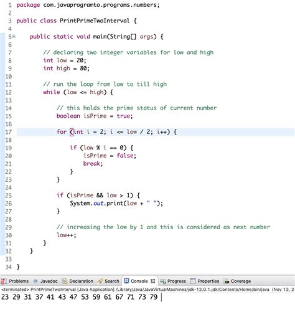Screen dimensions: 295x312
Task: Click line number 1 in the gutter
Action: [10, 5]
